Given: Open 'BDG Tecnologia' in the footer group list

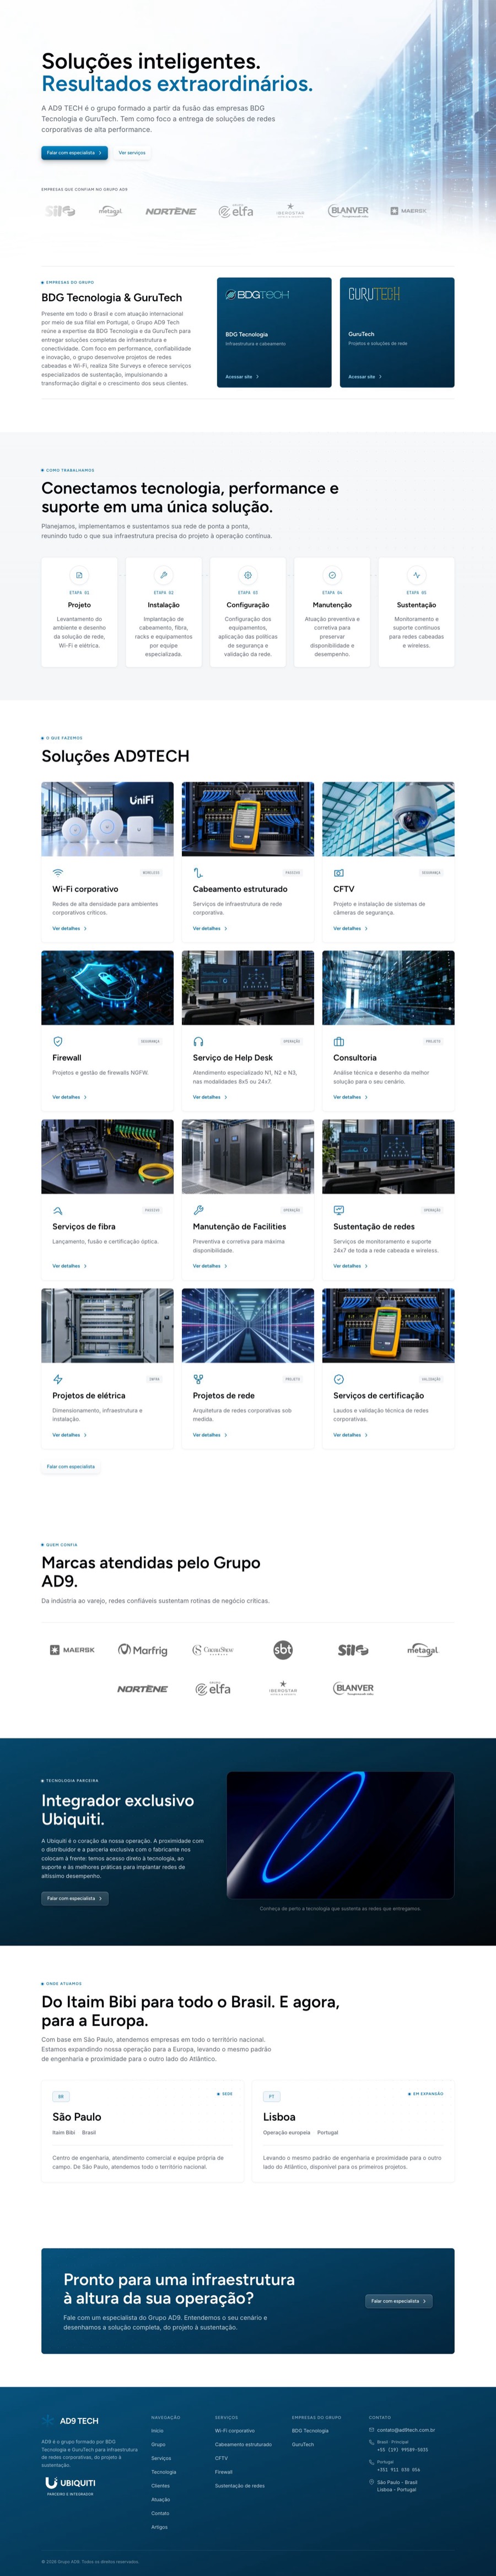Looking at the screenshot, I should pos(310,2431).
